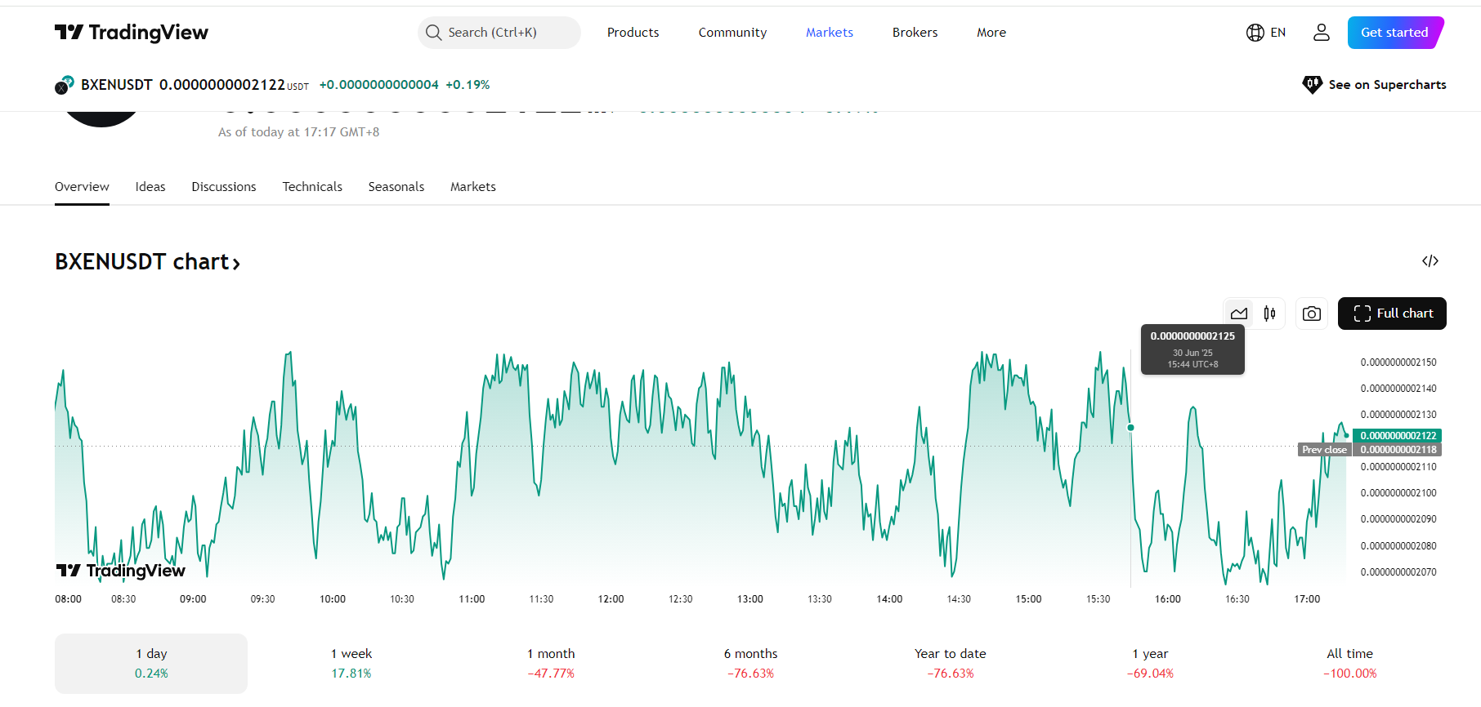The image size is (1481, 707).
Task: Click the 12:00 time axis label
Action: coord(611,599)
